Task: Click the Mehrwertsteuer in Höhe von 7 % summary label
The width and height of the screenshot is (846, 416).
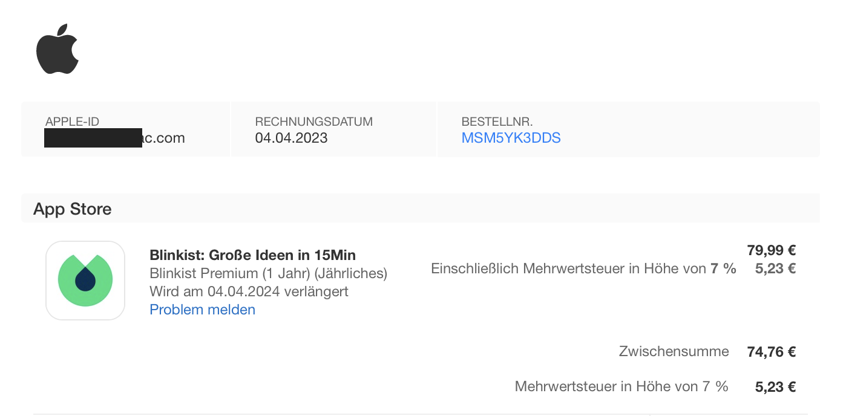Action: 621,386
